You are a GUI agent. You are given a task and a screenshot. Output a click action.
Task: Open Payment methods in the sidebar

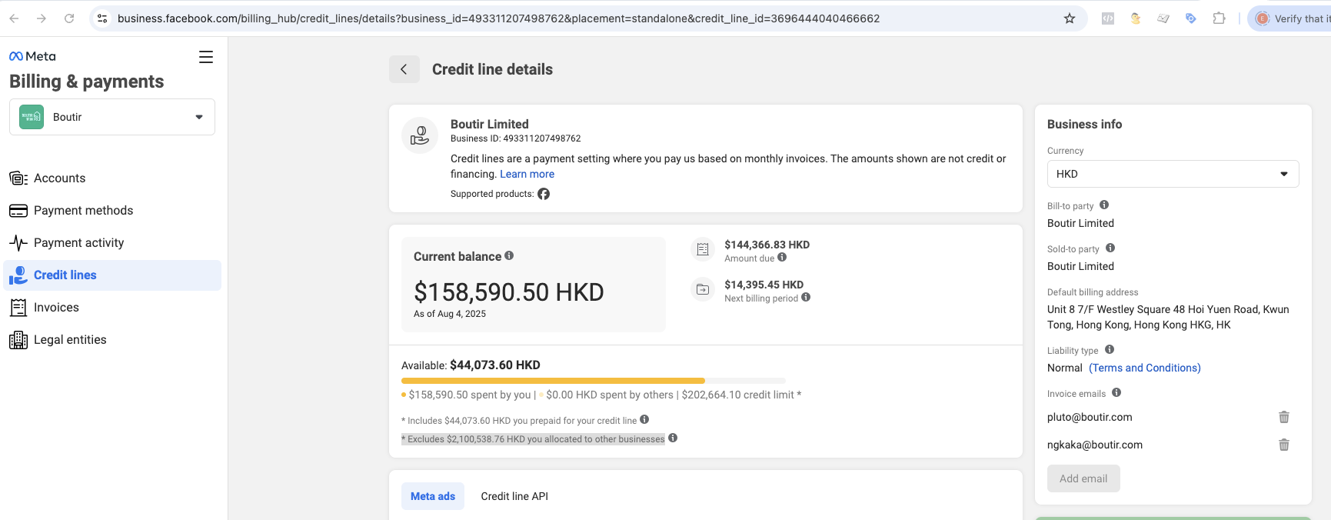[113, 211]
